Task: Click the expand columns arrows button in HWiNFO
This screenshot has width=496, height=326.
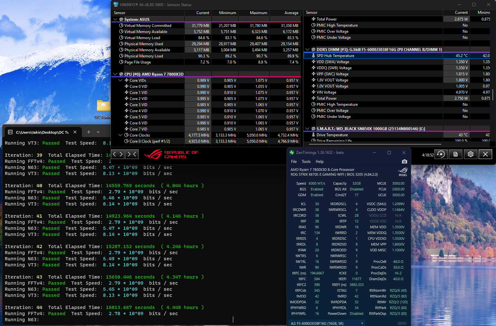Action: [x=118, y=154]
